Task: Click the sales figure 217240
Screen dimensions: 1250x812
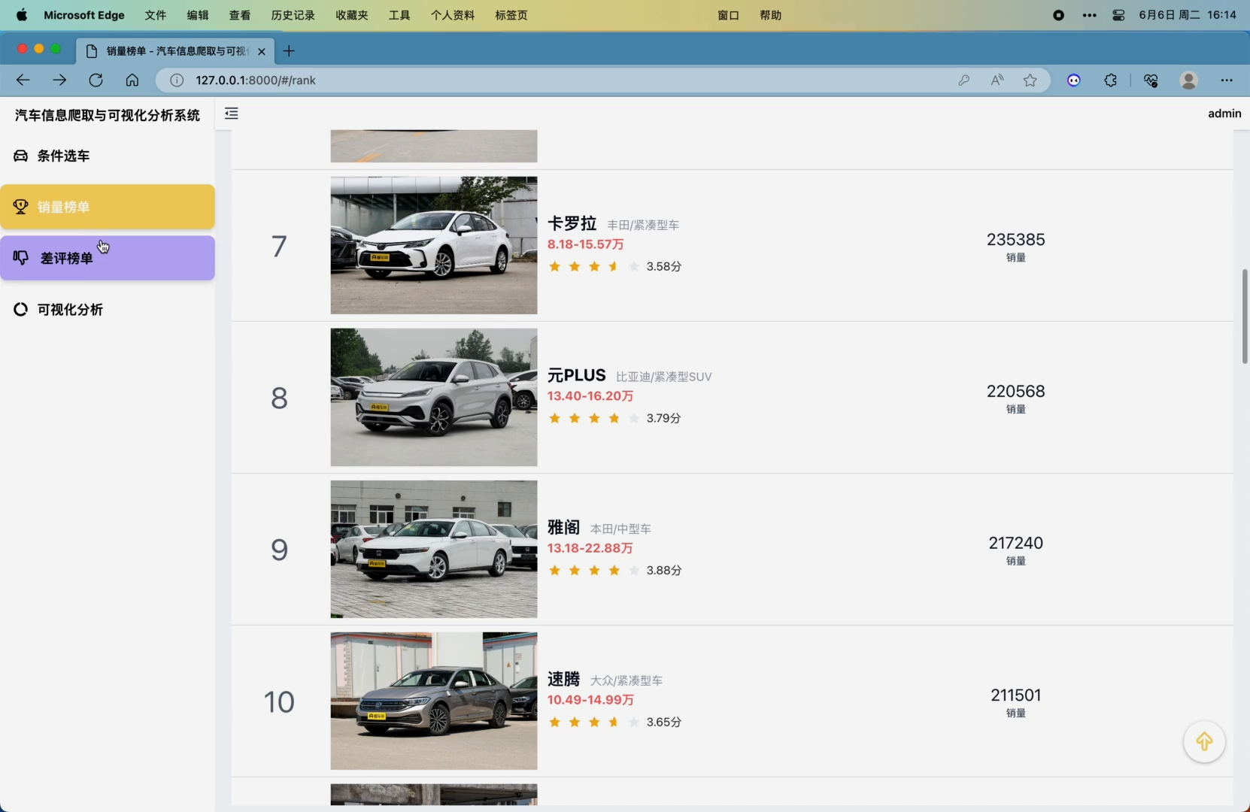Action: (1015, 543)
